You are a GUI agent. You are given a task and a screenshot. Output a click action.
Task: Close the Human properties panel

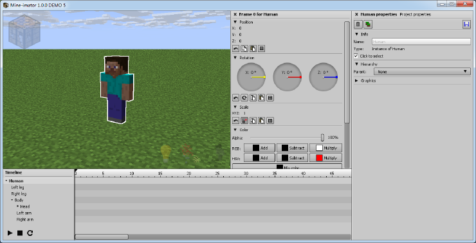click(x=356, y=14)
